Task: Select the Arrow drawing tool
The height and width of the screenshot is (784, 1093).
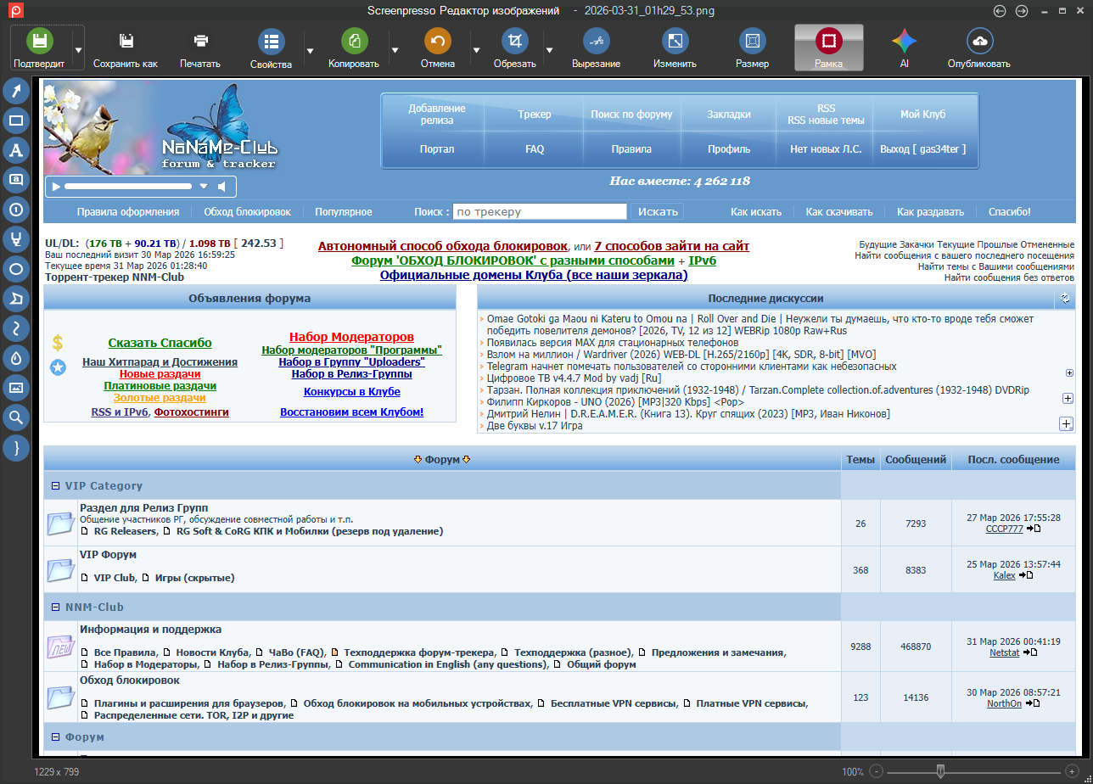Action: tap(16, 91)
